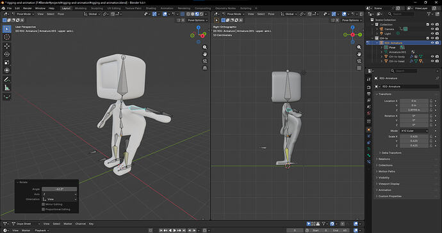This screenshot has width=442, height=233.
Task: Click perspective/orthographic grid icon in left viewport
Action: [205, 68]
